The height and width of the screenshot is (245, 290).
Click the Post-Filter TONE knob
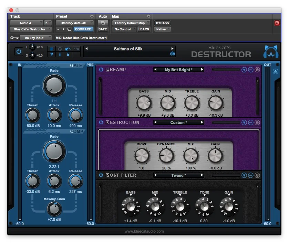coord(204,207)
